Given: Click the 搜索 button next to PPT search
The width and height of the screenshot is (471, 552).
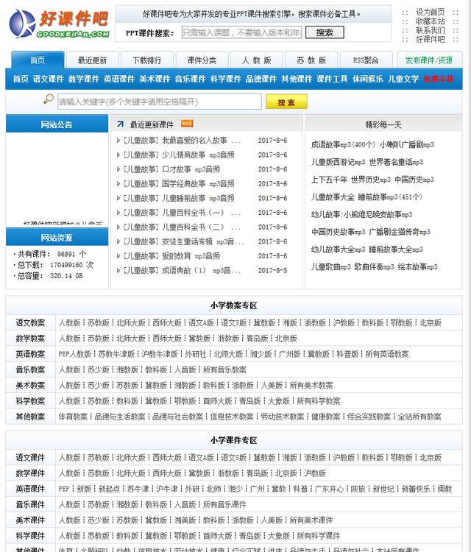Looking at the screenshot, I should click(325, 32).
